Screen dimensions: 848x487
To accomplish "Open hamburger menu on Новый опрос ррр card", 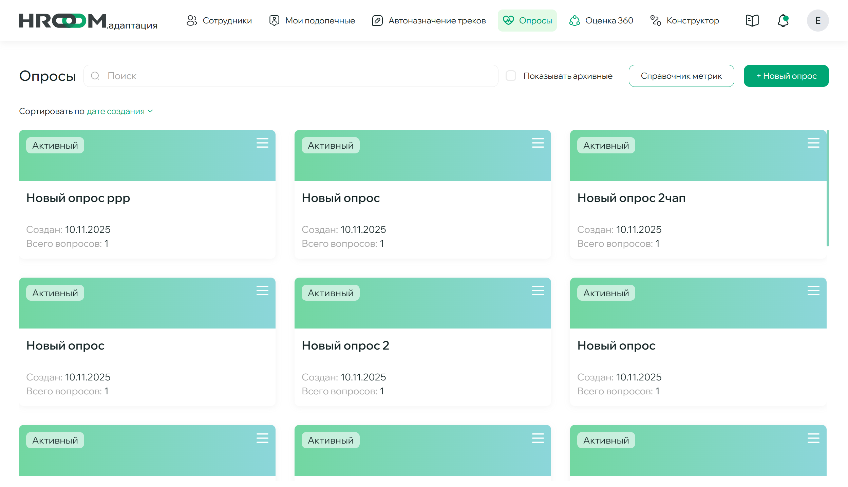I will pyautogui.click(x=262, y=143).
